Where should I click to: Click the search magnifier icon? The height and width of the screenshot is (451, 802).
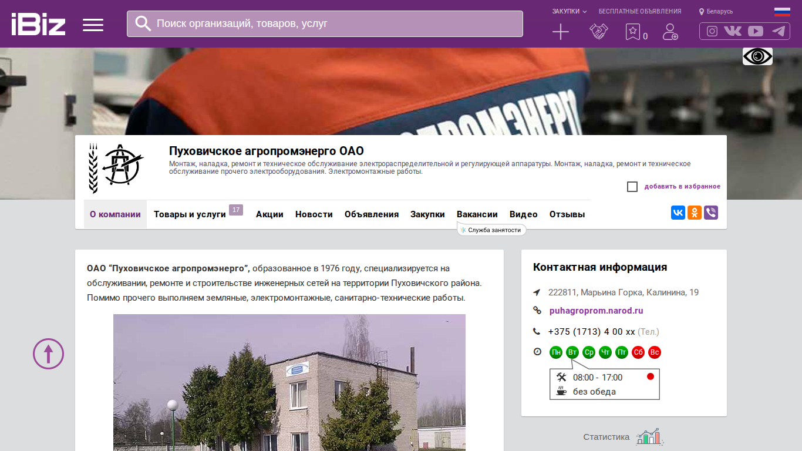coord(143,23)
